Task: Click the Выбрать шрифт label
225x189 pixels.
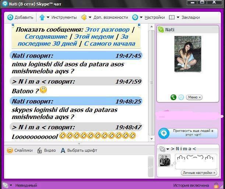Action: [82, 150]
